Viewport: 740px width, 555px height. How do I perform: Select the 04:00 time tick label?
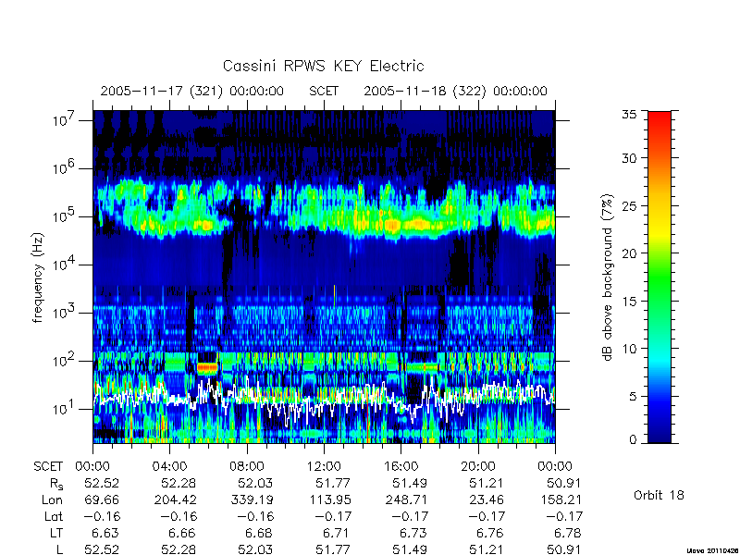[x=169, y=466]
